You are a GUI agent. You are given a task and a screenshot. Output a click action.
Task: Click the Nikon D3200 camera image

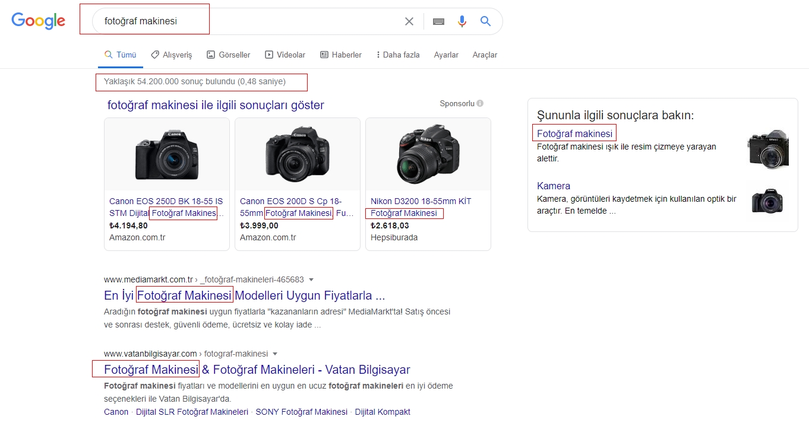click(x=428, y=154)
